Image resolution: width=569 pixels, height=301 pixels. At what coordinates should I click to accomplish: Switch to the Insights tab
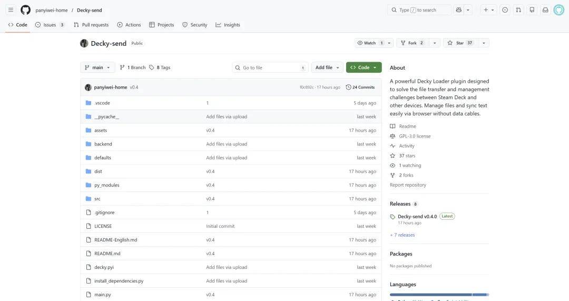point(228,25)
